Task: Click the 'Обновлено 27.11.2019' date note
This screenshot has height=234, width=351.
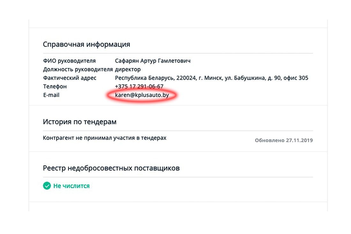Action: [284, 140]
